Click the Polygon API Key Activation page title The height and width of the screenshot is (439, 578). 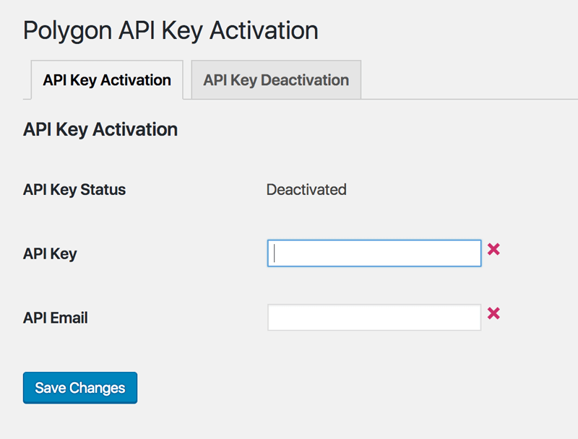point(171,30)
